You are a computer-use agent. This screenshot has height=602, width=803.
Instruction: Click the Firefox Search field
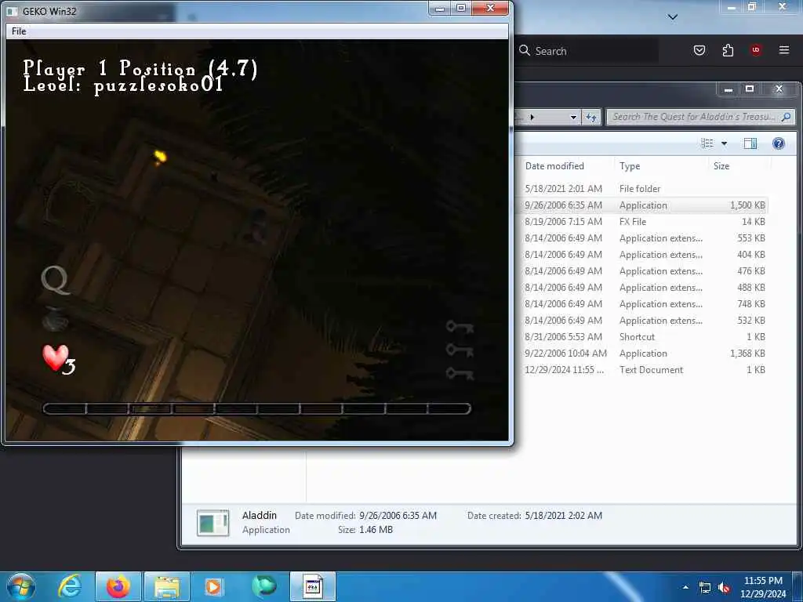click(x=586, y=51)
